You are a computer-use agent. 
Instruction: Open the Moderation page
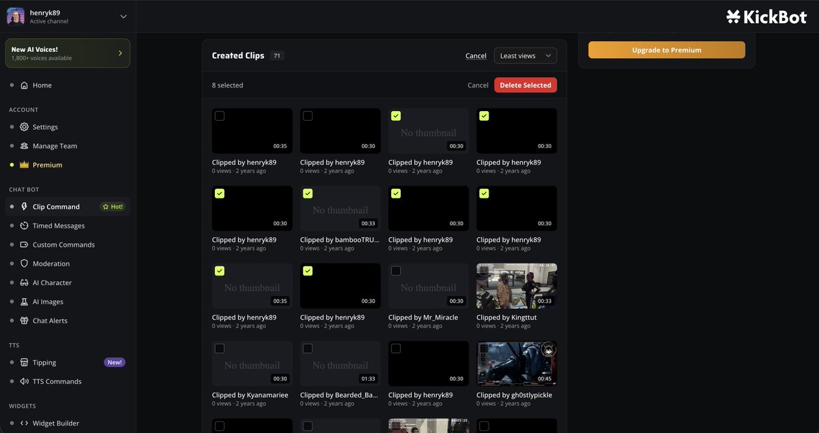click(x=51, y=264)
